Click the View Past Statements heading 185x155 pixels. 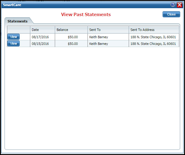(x=86, y=15)
